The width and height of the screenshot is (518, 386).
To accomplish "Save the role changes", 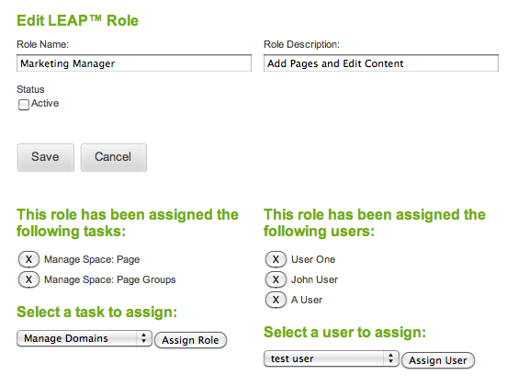I will tap(46, 157).
